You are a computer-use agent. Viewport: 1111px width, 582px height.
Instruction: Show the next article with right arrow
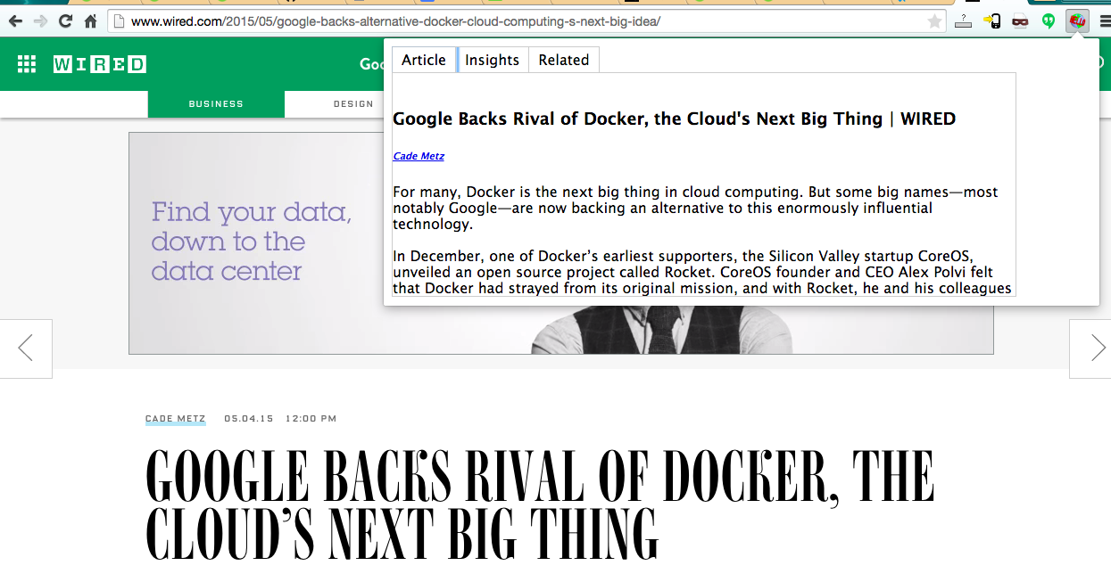point(1090,348)
